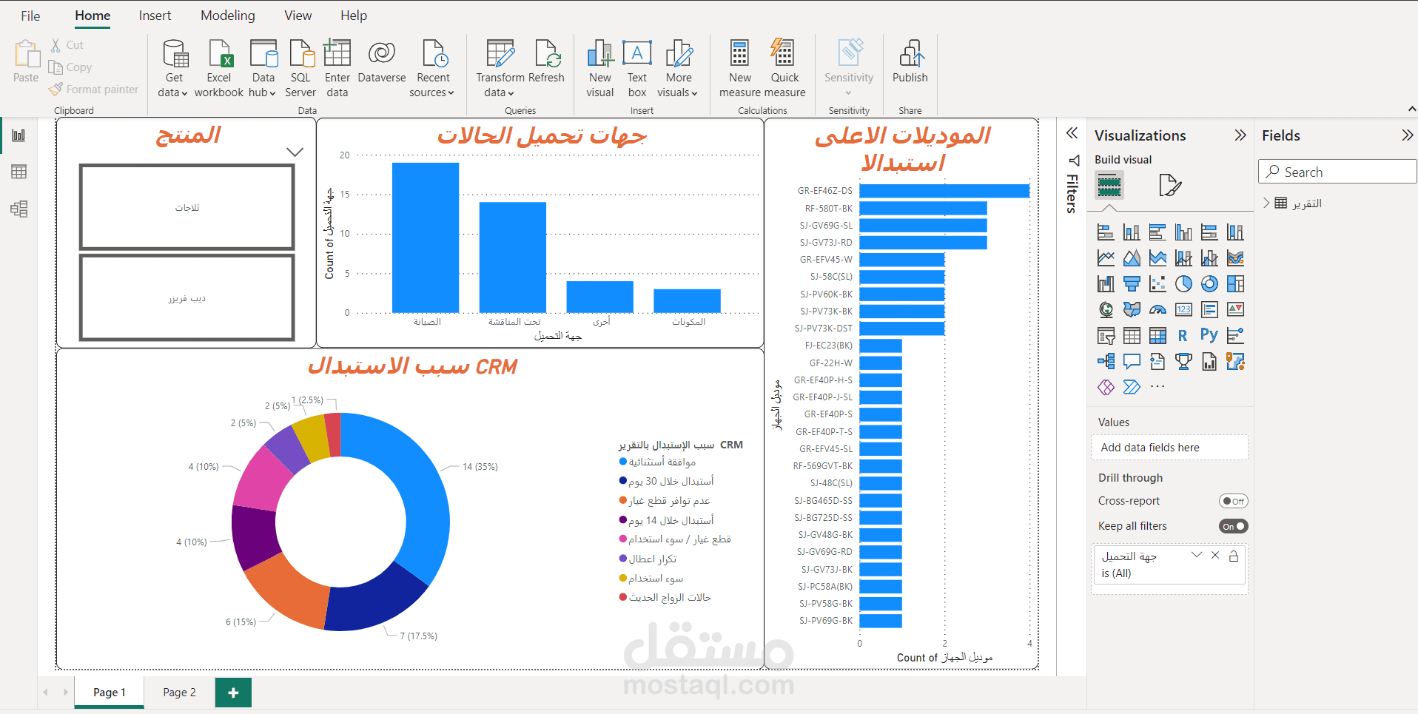1418x714 pixels.
Task: Open the Help ribbon tab
Action: [353, 16]
